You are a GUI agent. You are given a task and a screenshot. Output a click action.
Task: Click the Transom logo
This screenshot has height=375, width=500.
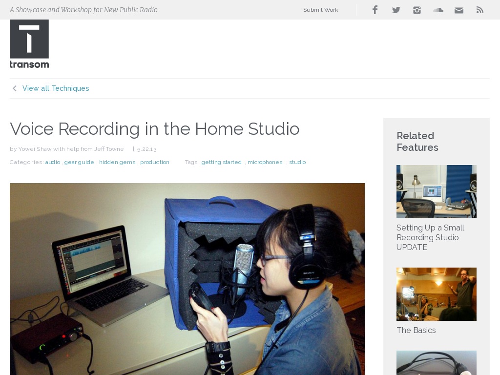tap(29, 44)
